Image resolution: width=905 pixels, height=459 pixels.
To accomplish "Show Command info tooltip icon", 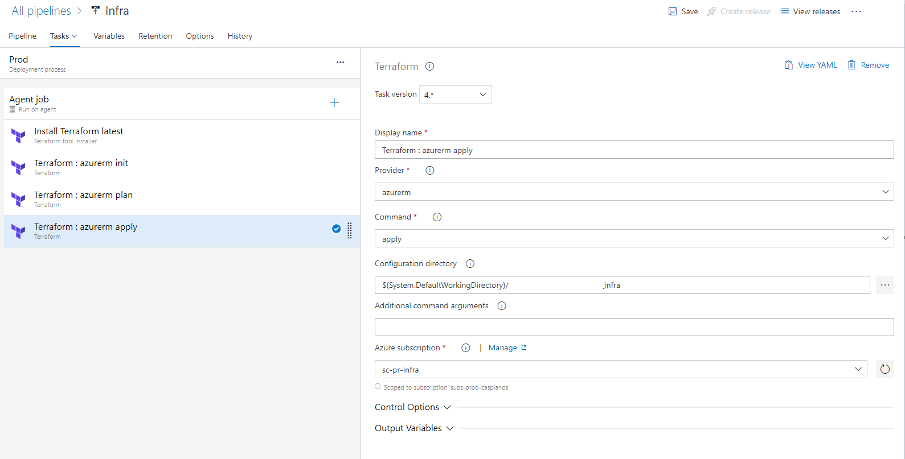I will click(x=437, y=217).
